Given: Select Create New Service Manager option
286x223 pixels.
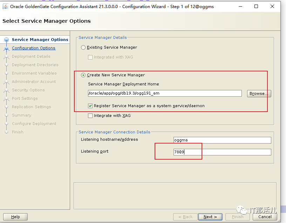Looking at the screenshot, I should (x=83, y=75).
